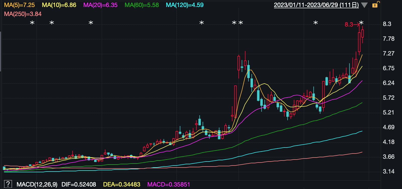This screenshot has height=189, width=402.
Task: Open the 2023/01/11-2023/06/29 date range selector
Action: coord(316,5)
